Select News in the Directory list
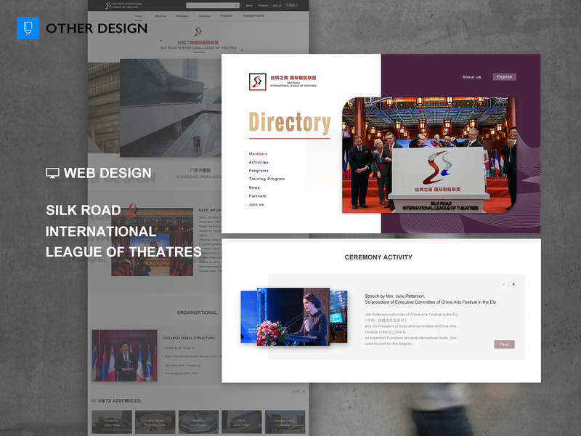The width and height of the screenshot is (581, 436). point(254,187)
